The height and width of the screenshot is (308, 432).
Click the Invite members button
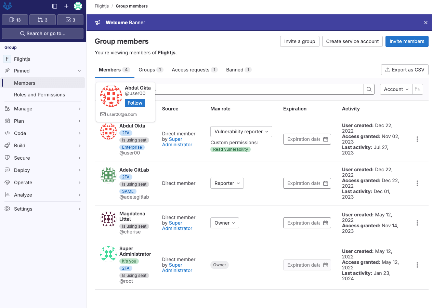click(x=407, y=41)
